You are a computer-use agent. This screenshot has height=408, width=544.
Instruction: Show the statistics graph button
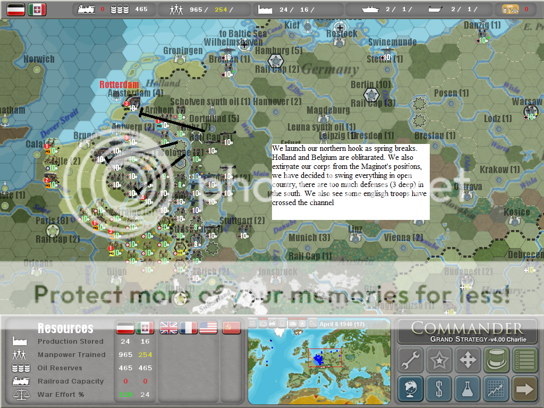point(496,389)
